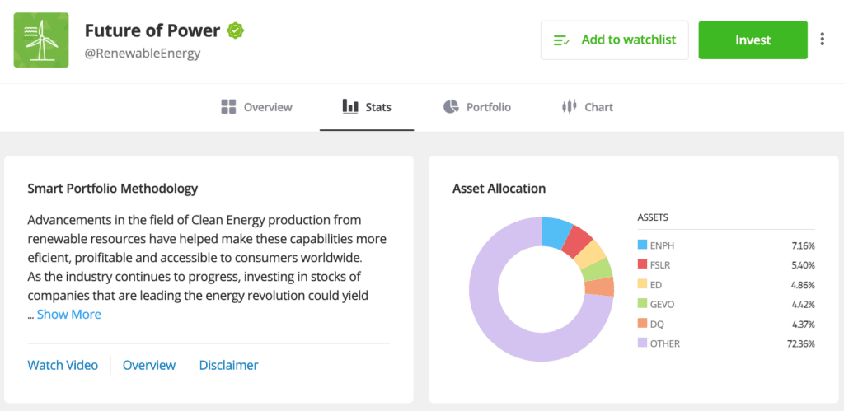Viewport: 844px width, 411px height.
Task: Click the watchlist checklist icon
Action: [x=562, y=40]
